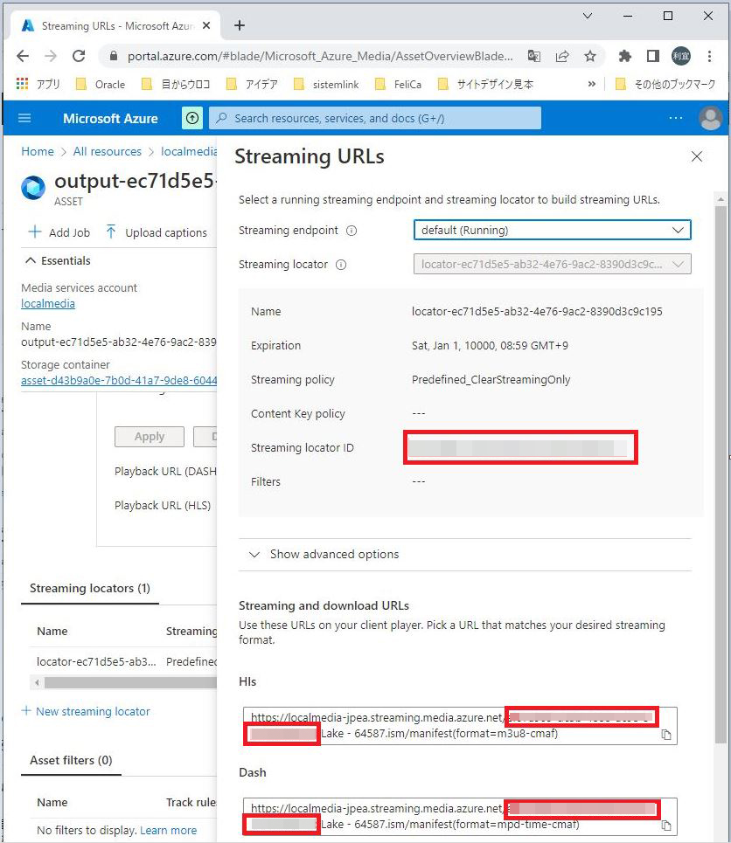Click the Azure search box
This screenshot has height=843, width=731.
[x=375, y=118]
